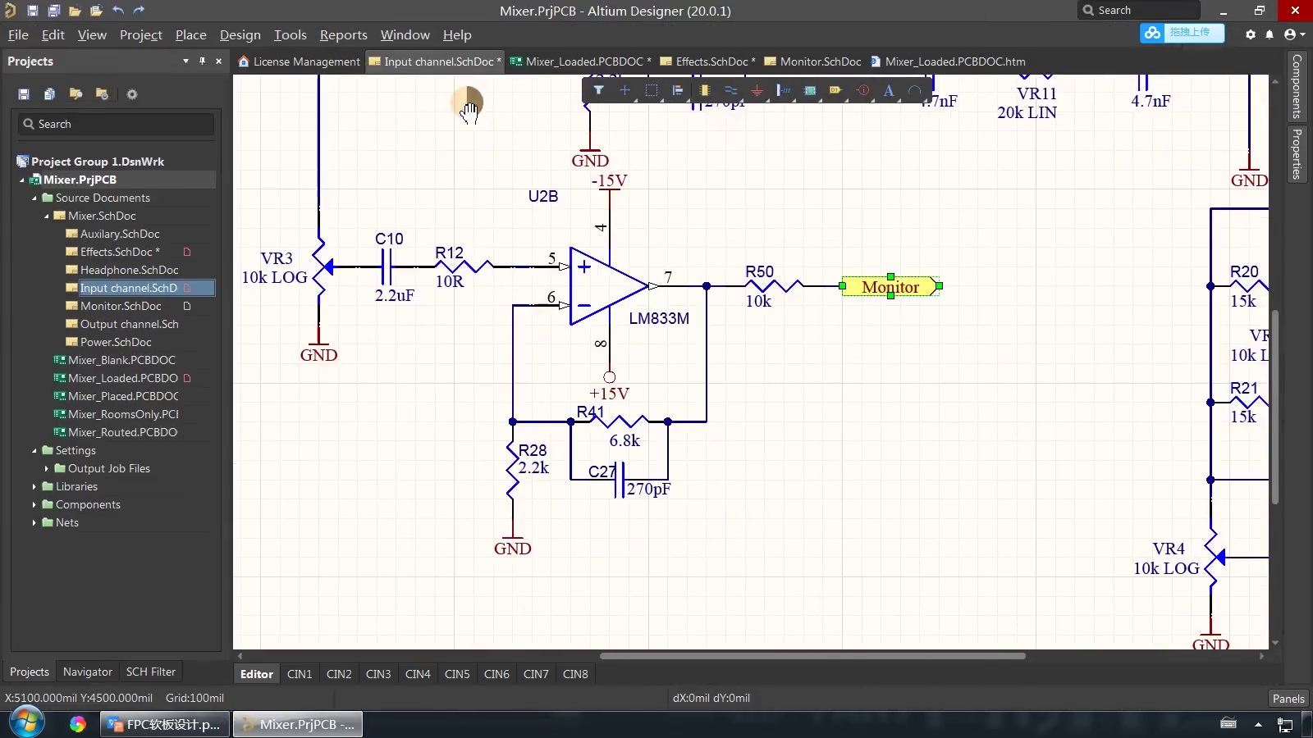This screenshot has height=738, width=1313.
Task: Select the Place Part tool on the floating toolbar
Action: [x=704, y=91]
